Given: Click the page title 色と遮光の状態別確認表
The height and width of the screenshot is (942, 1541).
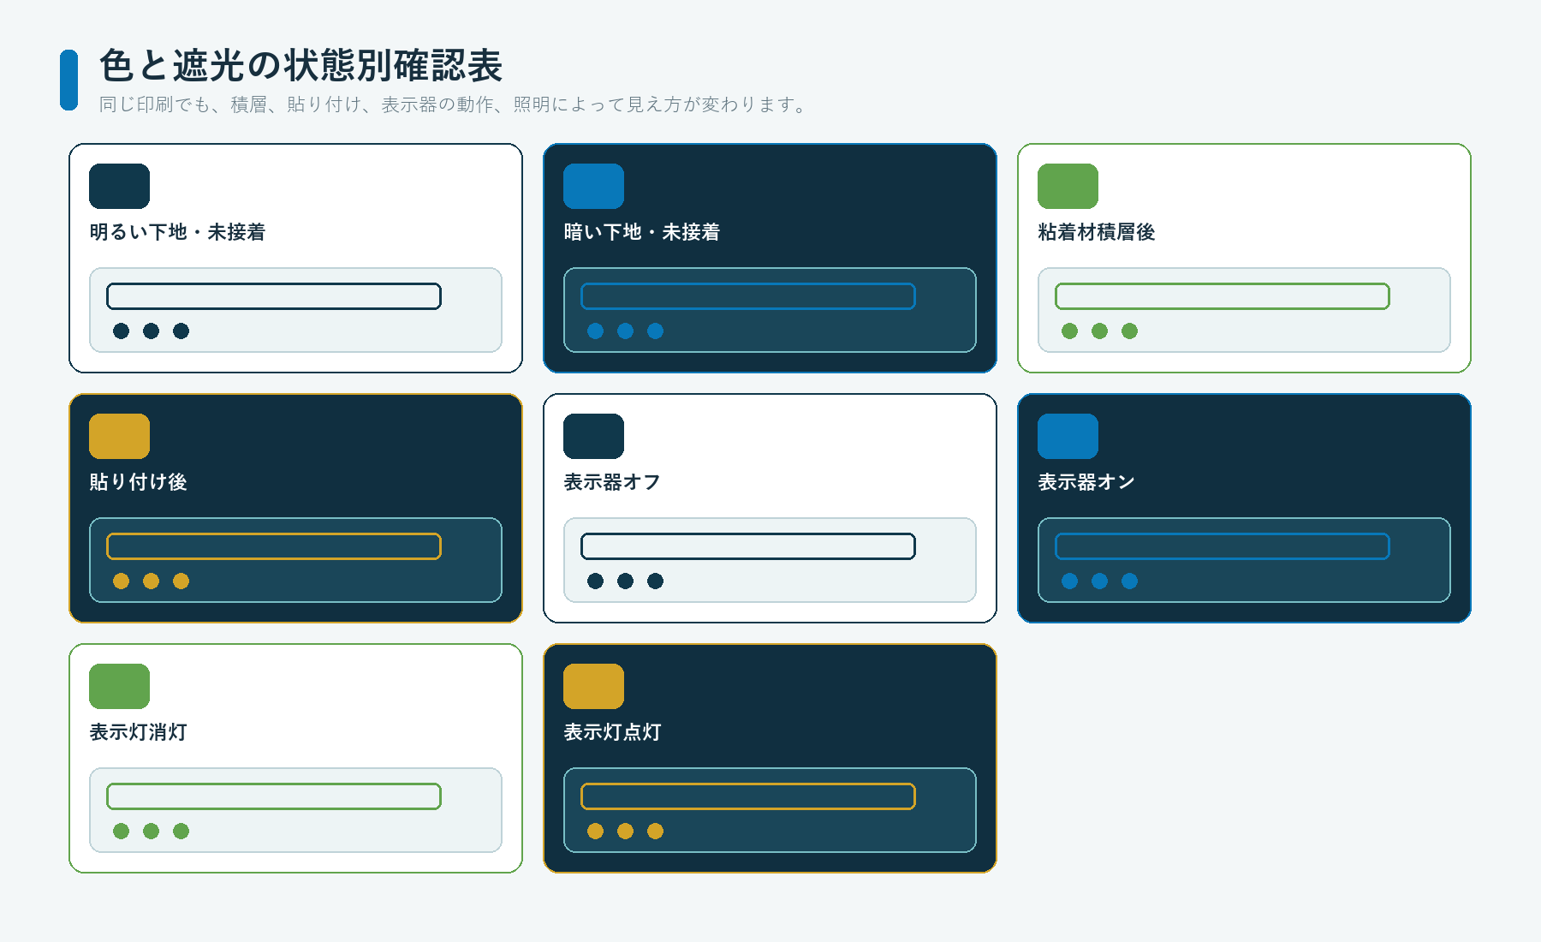Looking at the screenshot, I should (301, 66).
